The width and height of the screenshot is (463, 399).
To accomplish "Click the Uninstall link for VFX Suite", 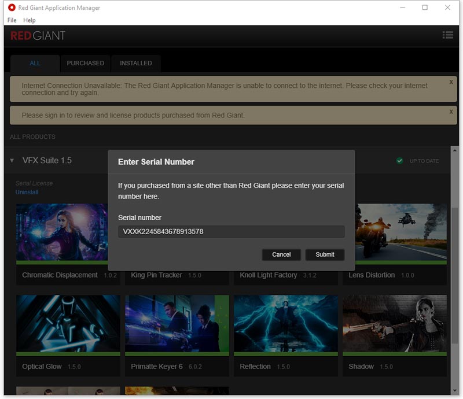I will click(27, 192).
